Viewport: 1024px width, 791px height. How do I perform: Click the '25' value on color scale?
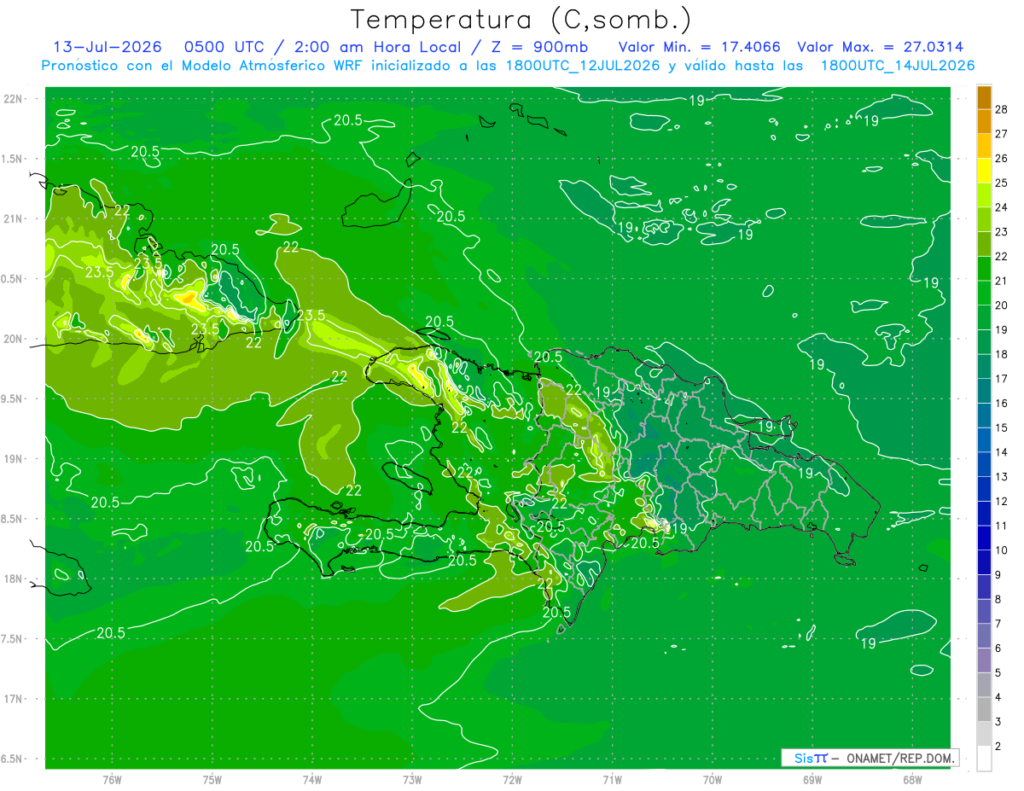1002,183
